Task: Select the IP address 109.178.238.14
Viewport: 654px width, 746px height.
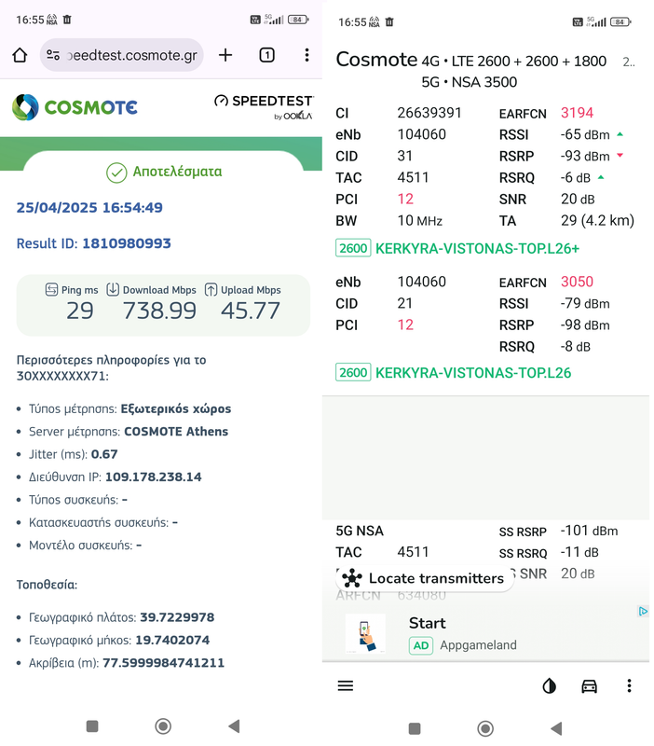Action: click(x=154, y=477)
